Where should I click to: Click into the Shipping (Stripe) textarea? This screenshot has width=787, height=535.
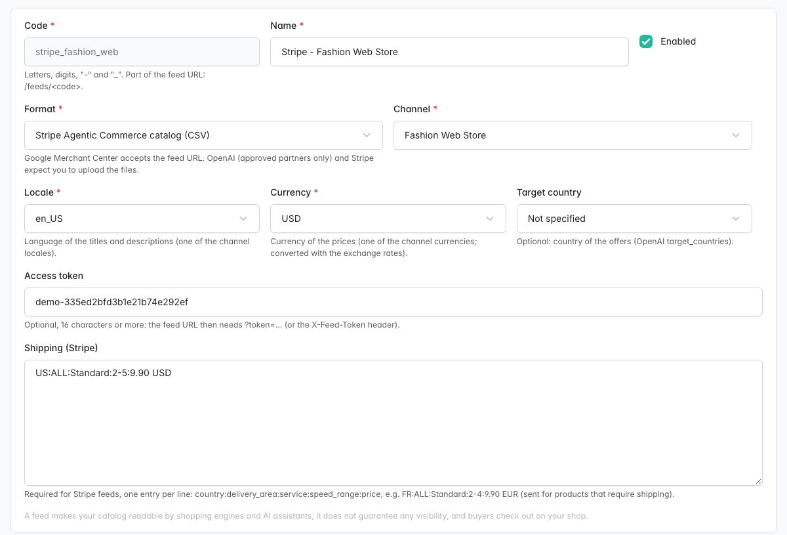pyautogui.click(x=393, y=423)
